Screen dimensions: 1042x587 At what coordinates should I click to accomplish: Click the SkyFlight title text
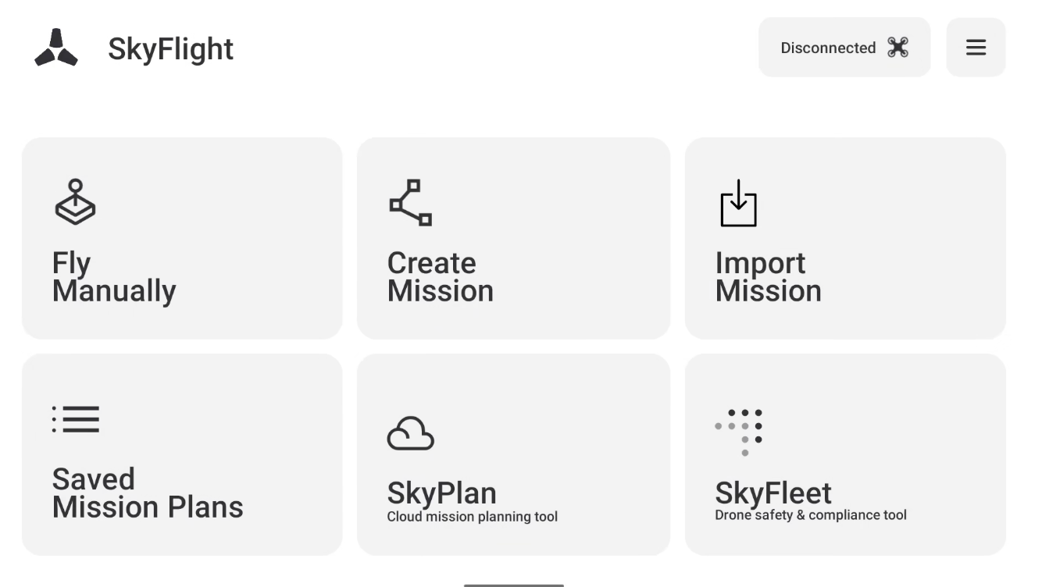[x=170, y=48]
